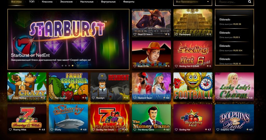
Task: Go to the previous slide with the banner's left arrow
Action: [x=14, y=39]
